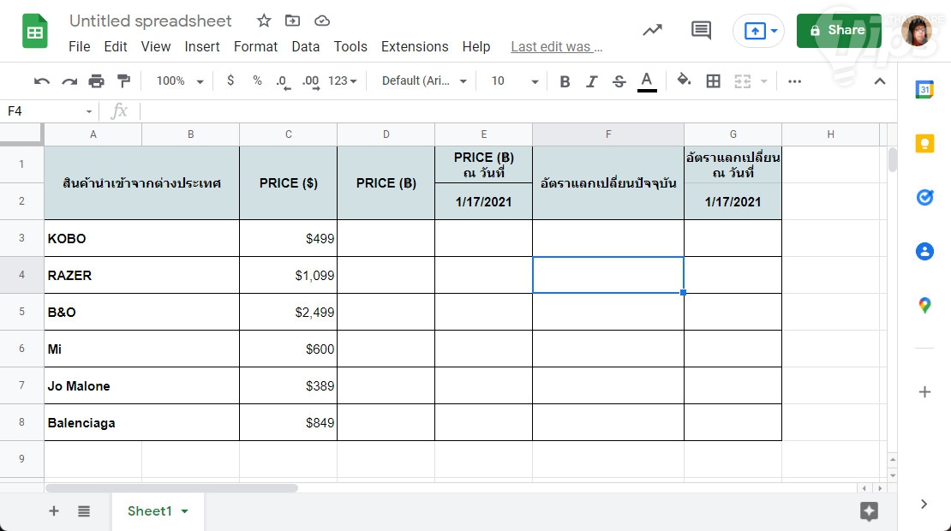This screenshot has height=531, width=951.
Task: Open Contacts side panel
Action: pyautogui.click(x=924, y=251)
